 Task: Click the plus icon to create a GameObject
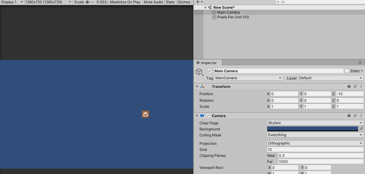197,2
